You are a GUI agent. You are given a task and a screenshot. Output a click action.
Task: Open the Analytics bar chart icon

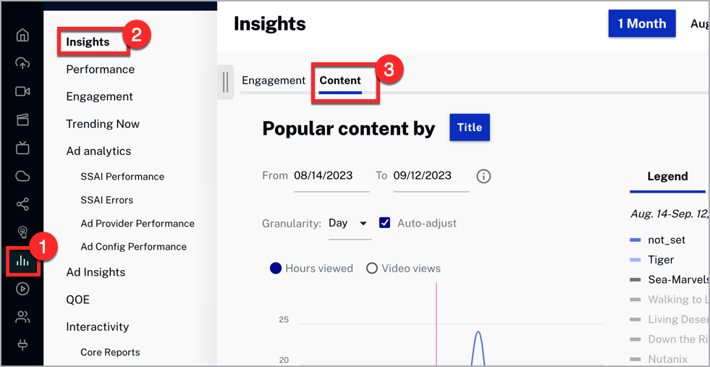(x=22, y=261)
